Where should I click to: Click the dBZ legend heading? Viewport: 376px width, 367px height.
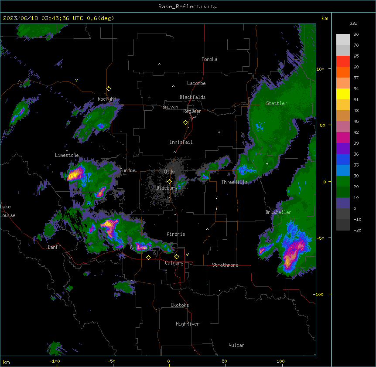[353, 24]
